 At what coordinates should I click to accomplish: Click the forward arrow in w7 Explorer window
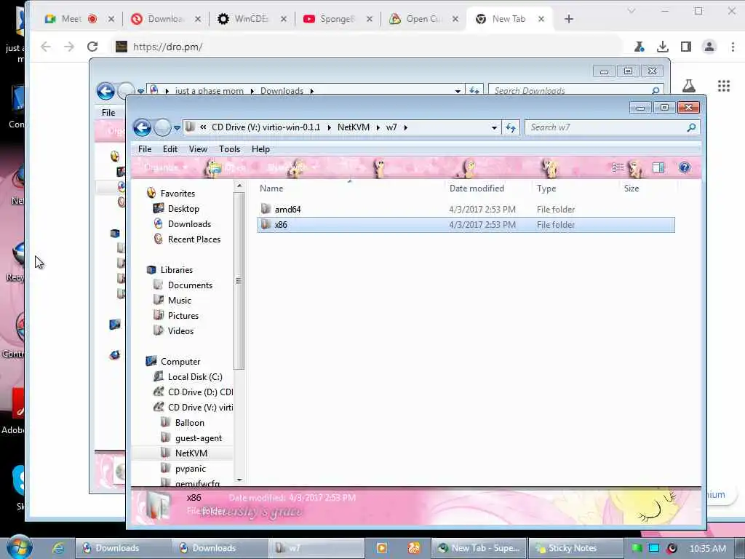162,127
